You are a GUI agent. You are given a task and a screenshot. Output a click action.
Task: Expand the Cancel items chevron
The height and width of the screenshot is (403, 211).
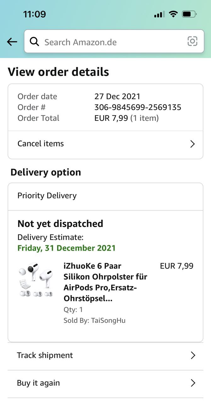pos(192,144)
